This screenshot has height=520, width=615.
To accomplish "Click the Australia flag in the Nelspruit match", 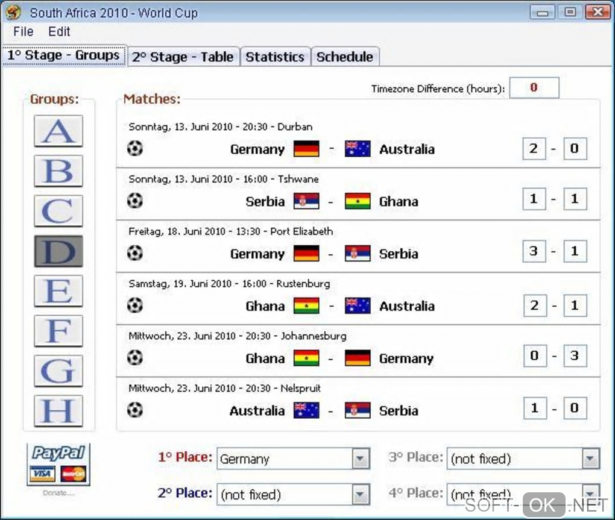I will [306, 410].
